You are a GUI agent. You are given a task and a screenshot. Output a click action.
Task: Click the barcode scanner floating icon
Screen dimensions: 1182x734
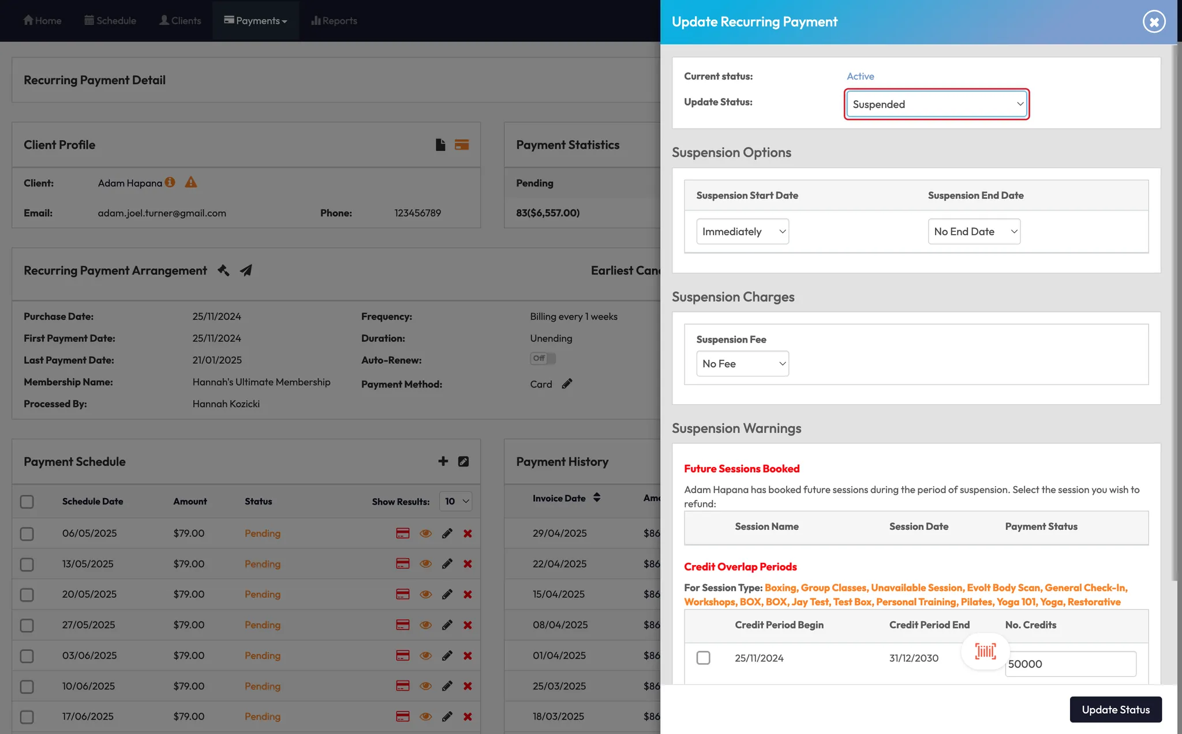985,652
